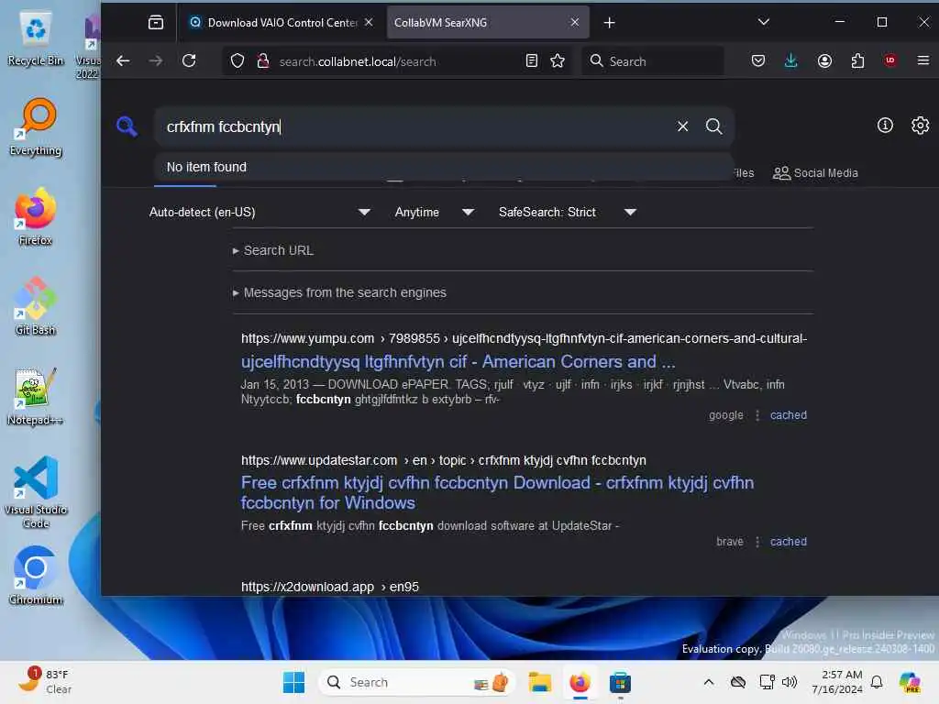Open Chromium desktop shortcut
The width and height of the screenshot is (939, 704).
(36, 576)
